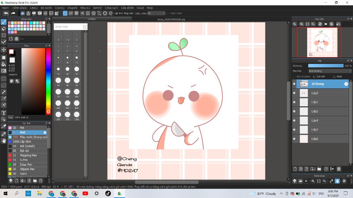Image resolution: width=353 pixels, height=198 pixels.
Task: Add a new layer in layer panel
Action: pos(295,169)
